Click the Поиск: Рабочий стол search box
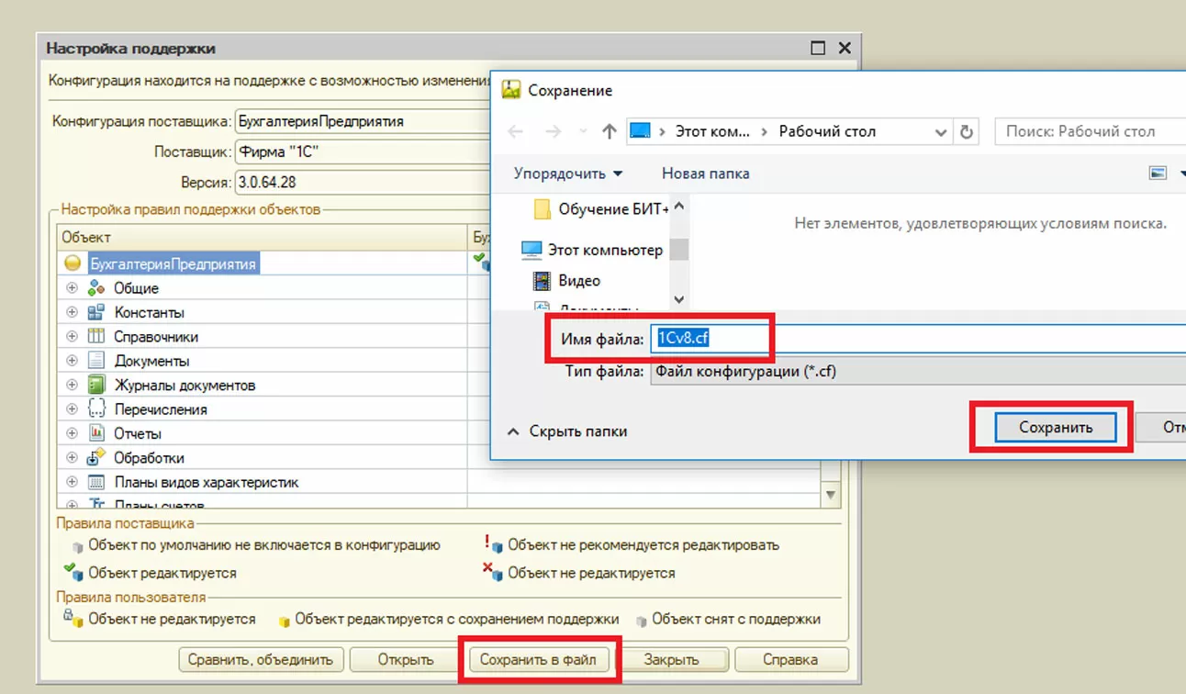The width and height of the screenshot is (1186, 694). pyautogui.click(x=1091, y=131)
